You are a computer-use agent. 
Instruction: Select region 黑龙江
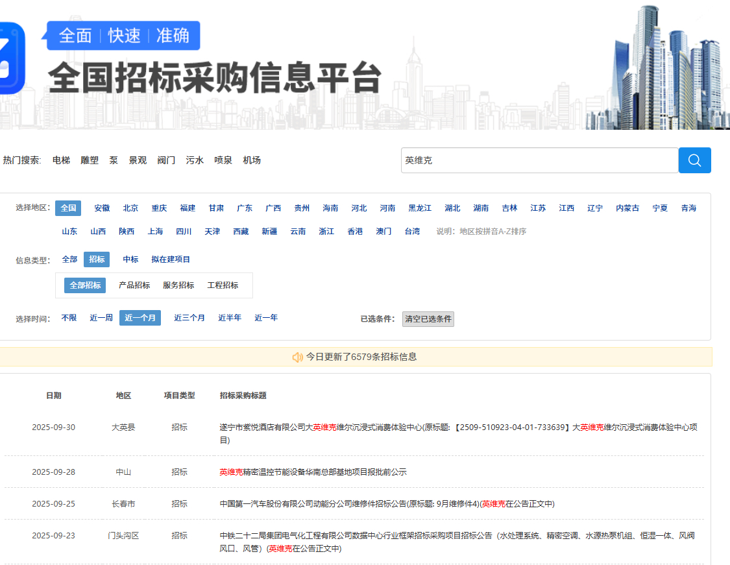point(420,208)
